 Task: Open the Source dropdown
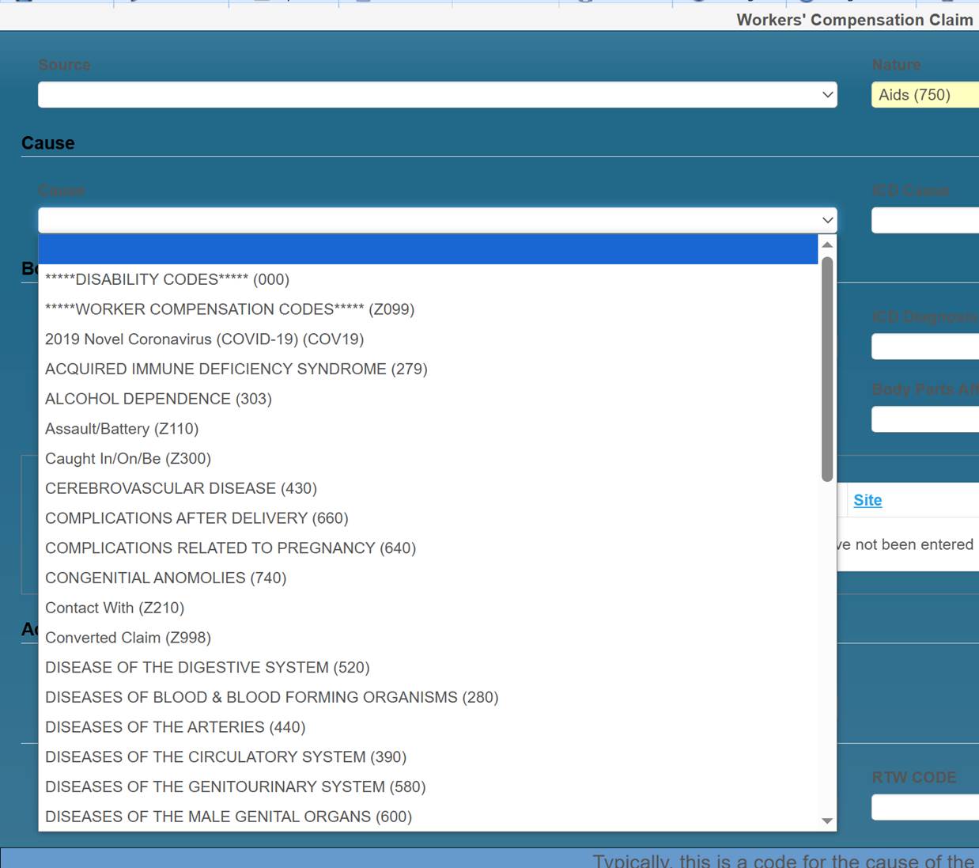(437, 95)
